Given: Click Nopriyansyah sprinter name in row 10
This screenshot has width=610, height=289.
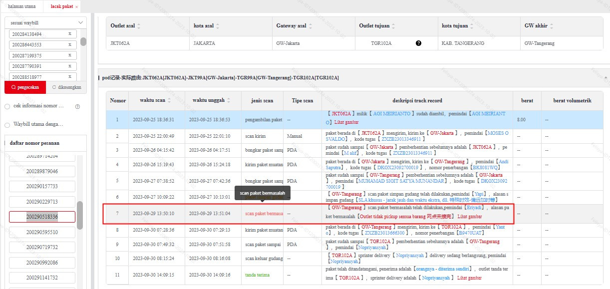Looking at the screenshot, I should (x=410, y=255).
